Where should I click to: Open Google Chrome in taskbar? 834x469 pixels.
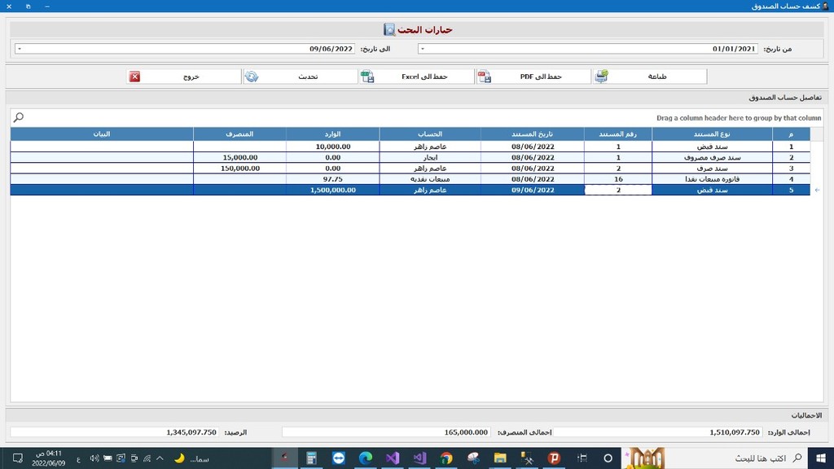(446, 458)
